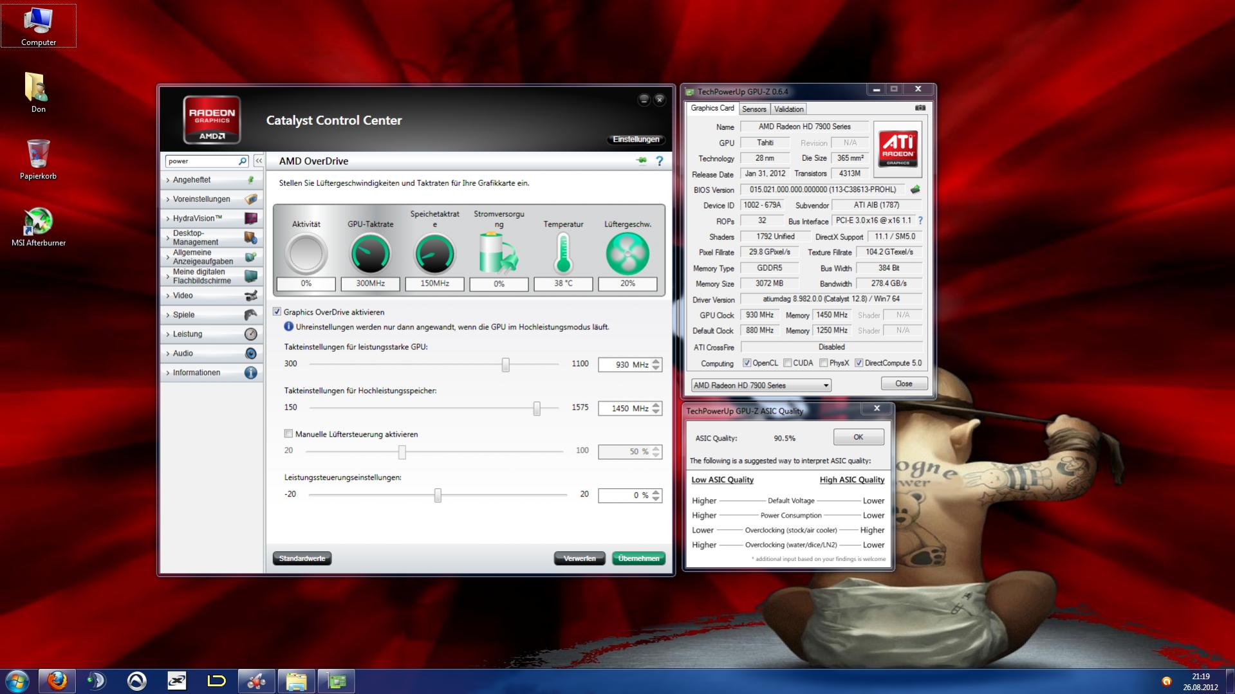Open the Computer desktop icon

(39, 26)
